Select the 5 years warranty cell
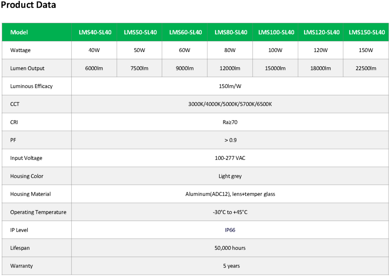This screenshot has height=277, width=391. [x=230, y=266]
